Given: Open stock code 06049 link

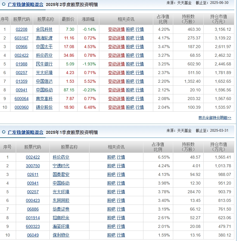Looking at the screenshot, I should 33,235.
